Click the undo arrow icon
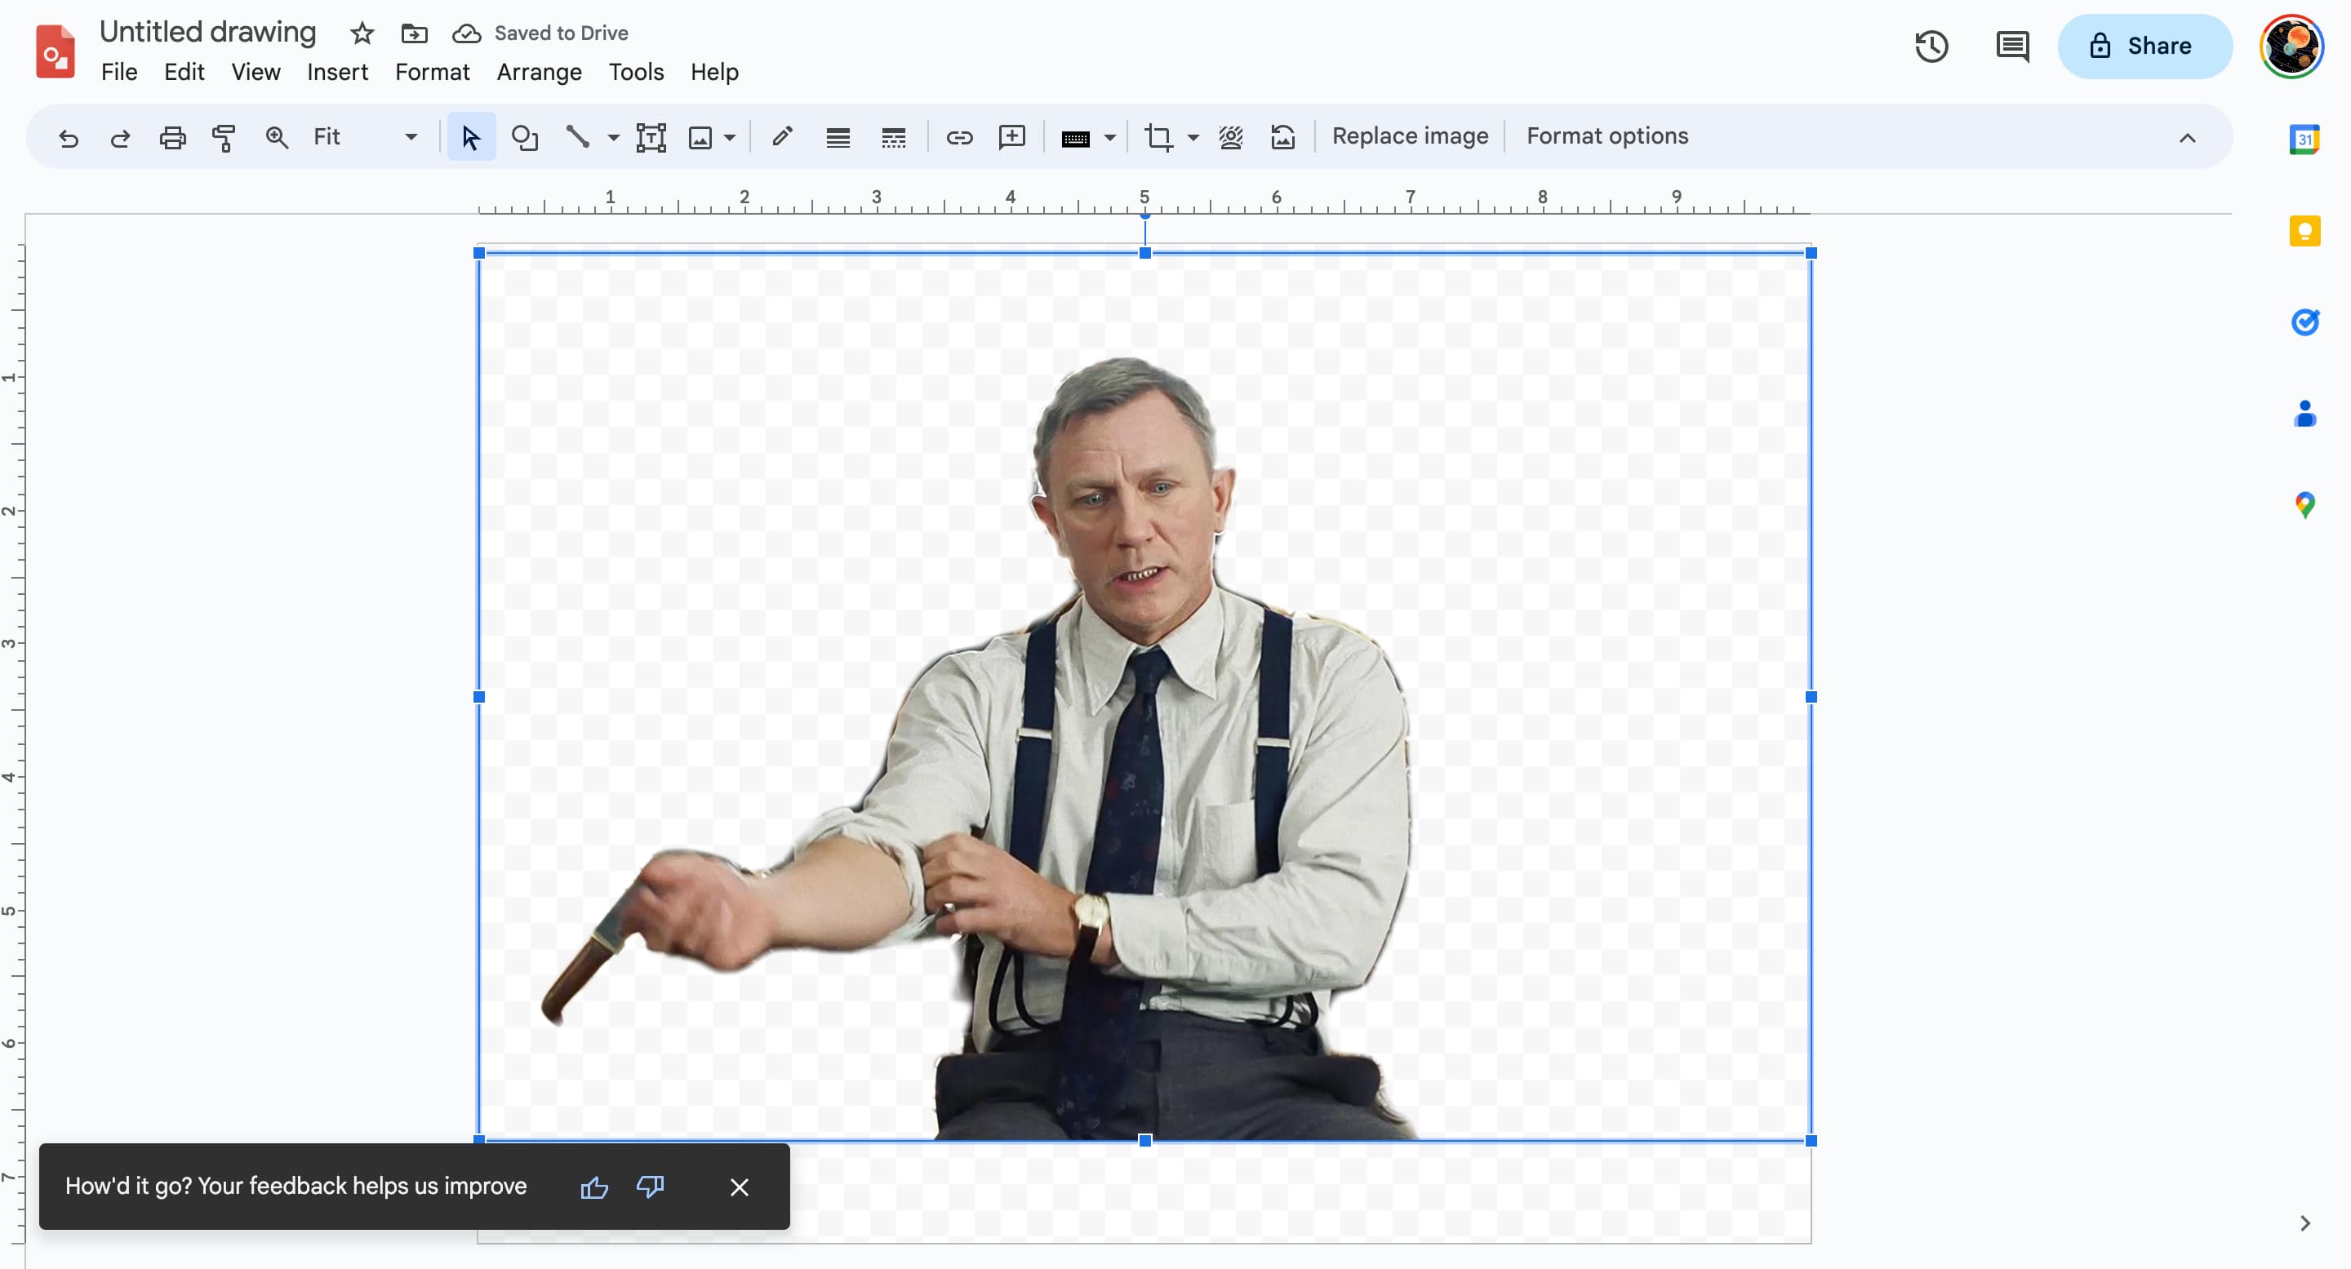Screen dimensions: 2351x1269 pyautogui.click(x=69, y=138)
